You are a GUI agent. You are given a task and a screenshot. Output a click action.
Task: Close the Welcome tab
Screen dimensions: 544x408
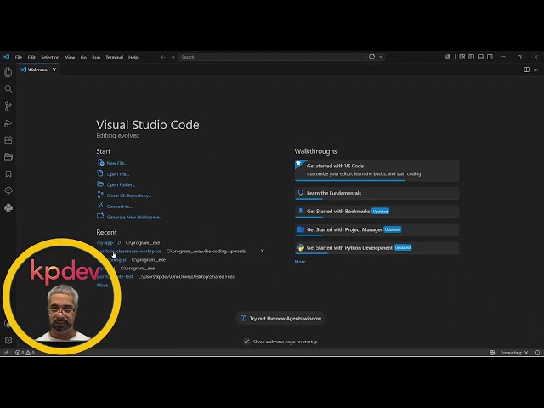[x=54, y=70]
